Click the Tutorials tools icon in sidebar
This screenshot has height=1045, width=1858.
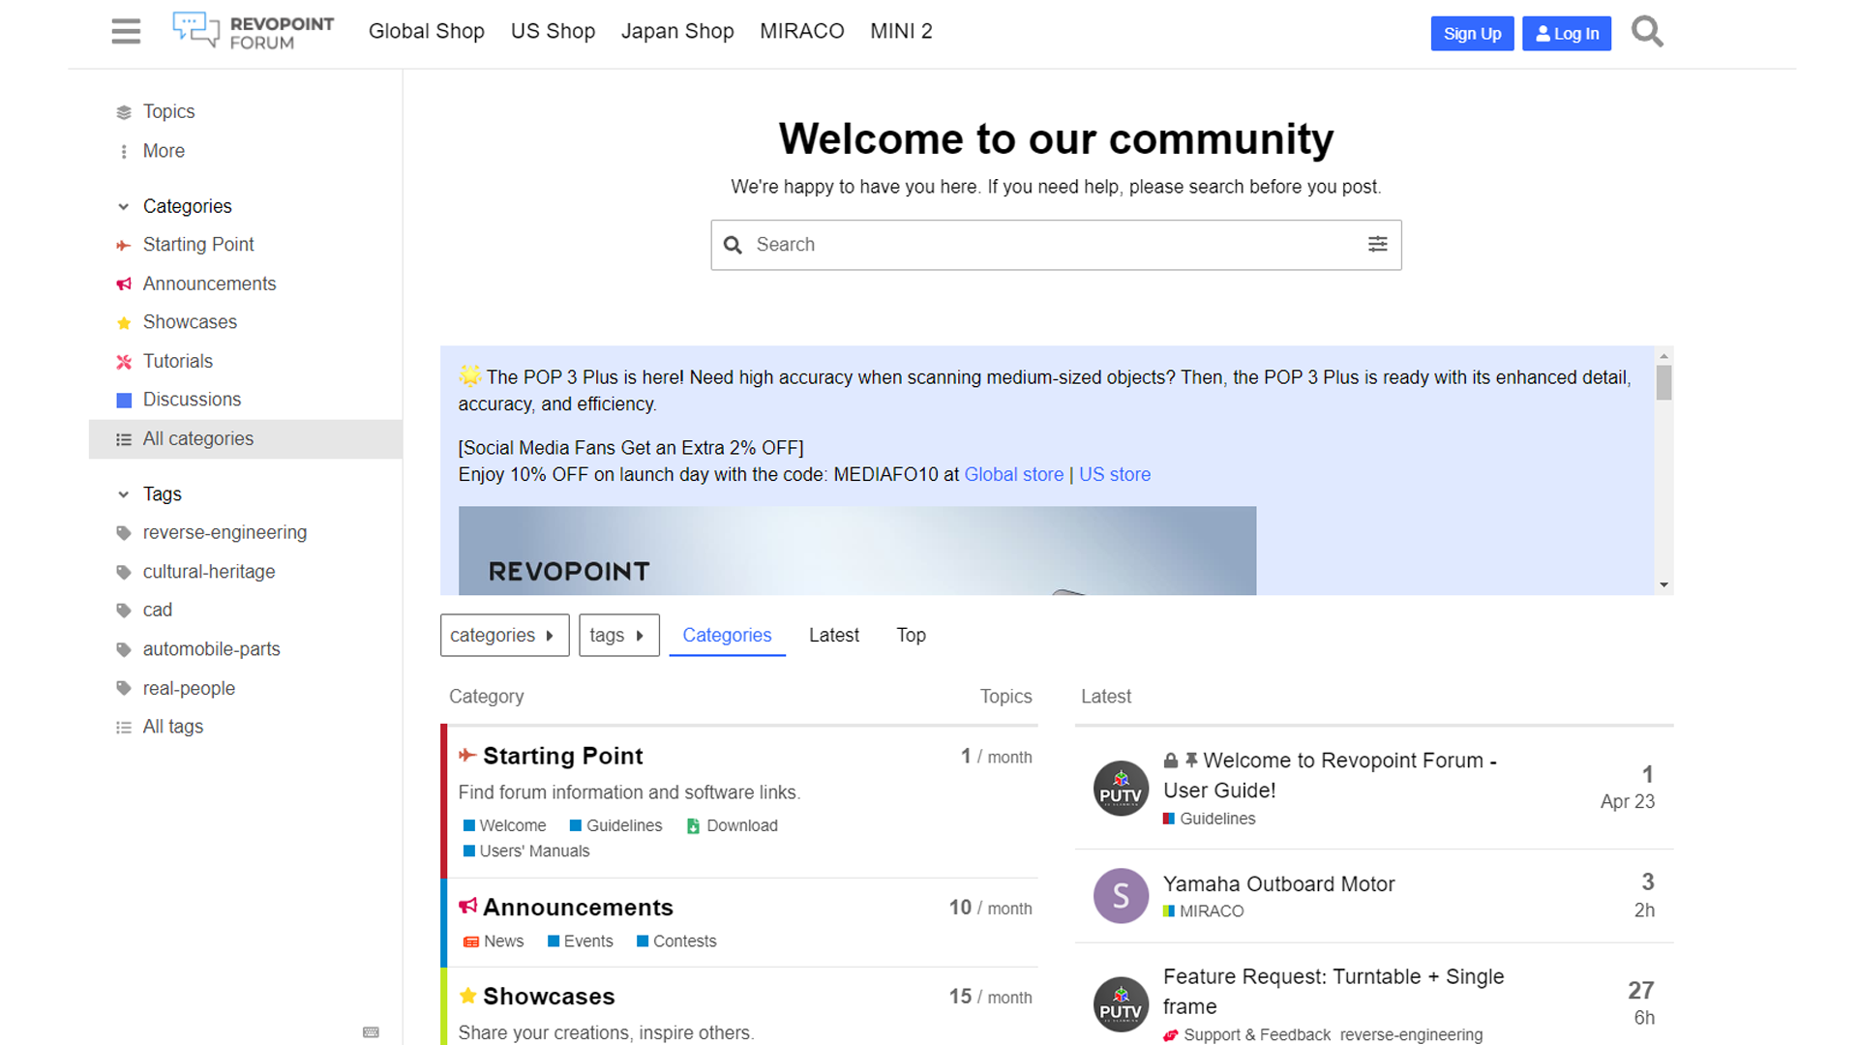pos(124,362)
